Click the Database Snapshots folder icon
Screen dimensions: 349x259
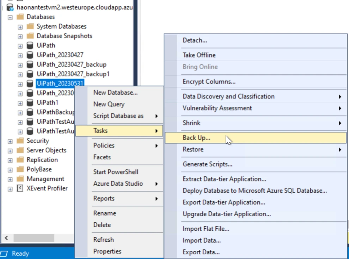30,36
